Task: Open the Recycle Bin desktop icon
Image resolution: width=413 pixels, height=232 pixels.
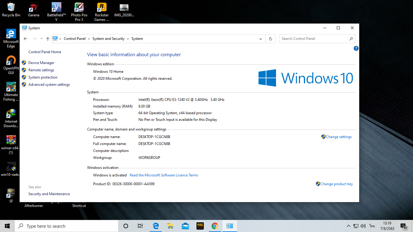Action: click(x=11, y=10)
